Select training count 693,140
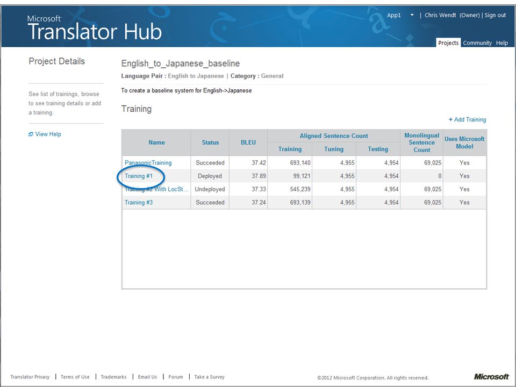The width and height of the screenshot is (516, 387). (300, 162)
